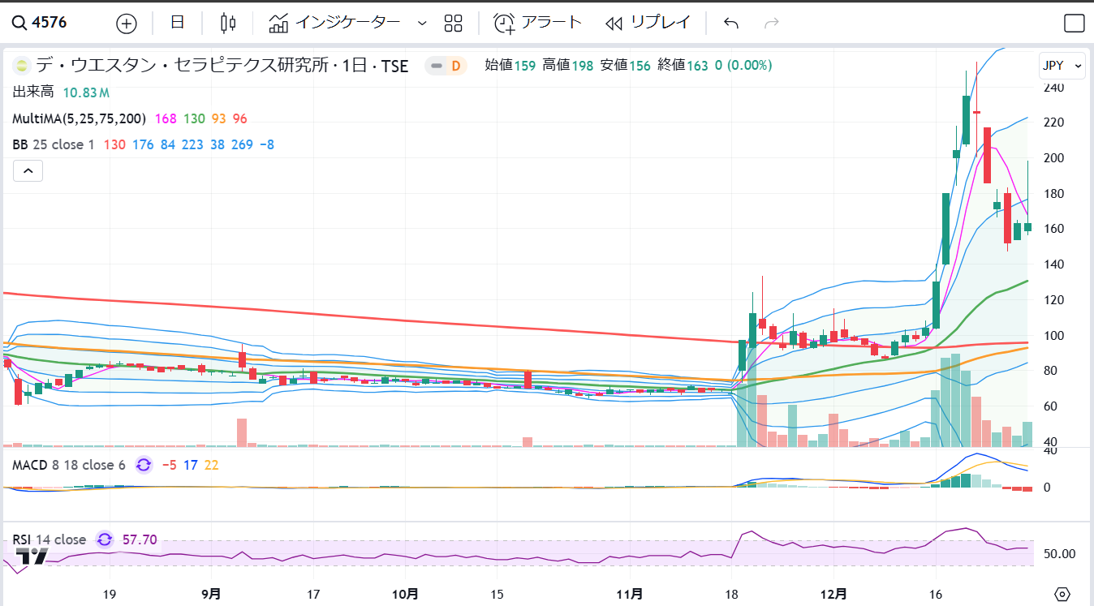Click the 12月 label on time axis
The image size is (1094, 606).
(834, 594)
